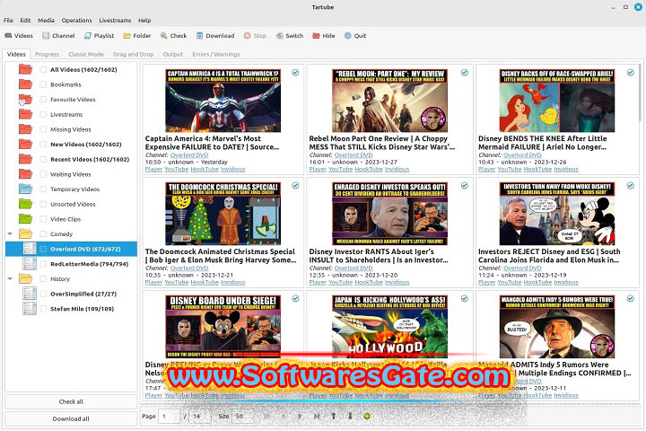The height and width of the screenshot is (431, 646).
Task: Click the Download toolbar button
Action: click(x=215, y=36)
